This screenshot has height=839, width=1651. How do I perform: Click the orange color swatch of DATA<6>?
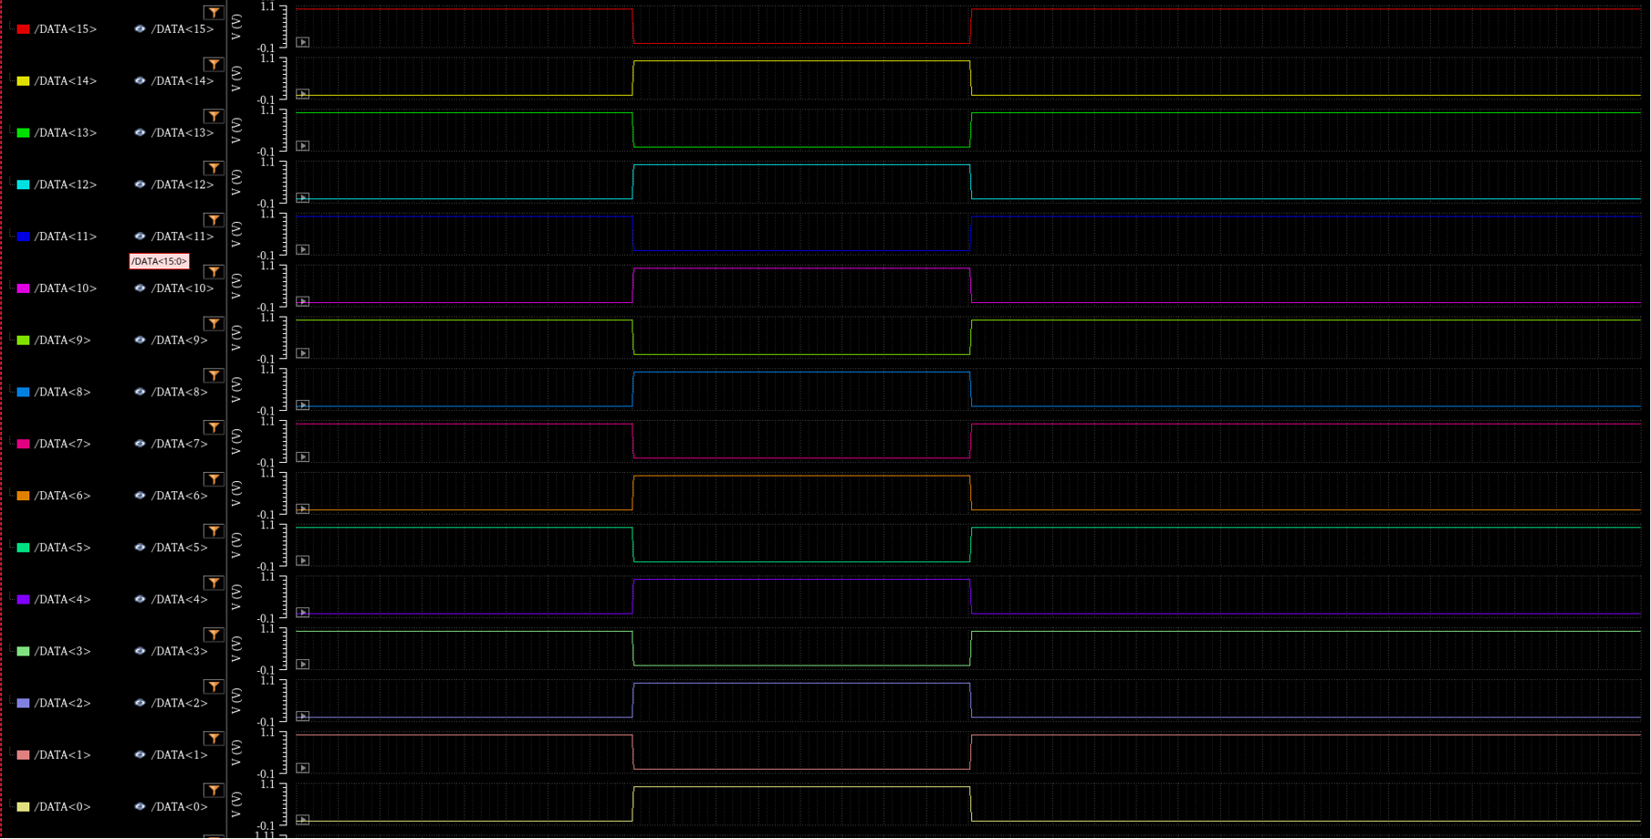point(24,496)
